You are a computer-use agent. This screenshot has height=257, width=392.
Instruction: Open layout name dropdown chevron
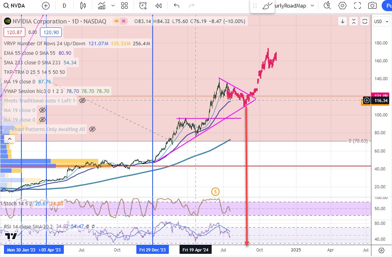click(312, 6)
